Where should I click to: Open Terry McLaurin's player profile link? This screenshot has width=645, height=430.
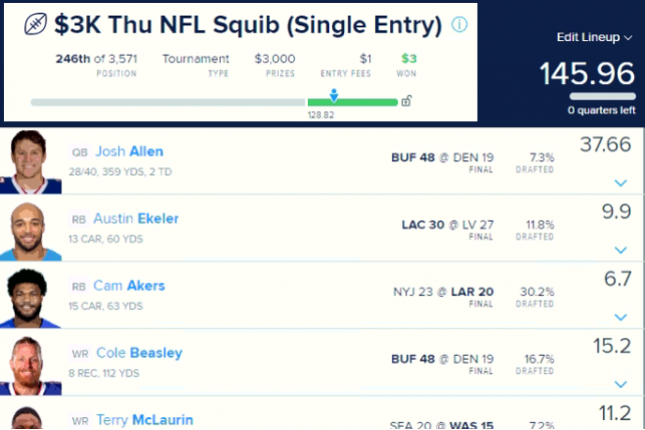[x=145, y=419]
